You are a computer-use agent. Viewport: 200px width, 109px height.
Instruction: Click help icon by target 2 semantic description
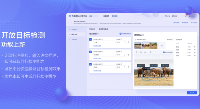102,52
